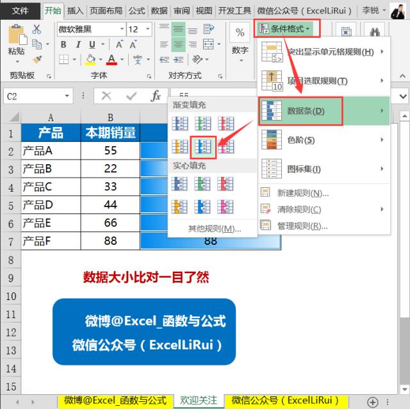Select green gradient fill data bar
Viewport: 410px width, 409px height.
203,124
